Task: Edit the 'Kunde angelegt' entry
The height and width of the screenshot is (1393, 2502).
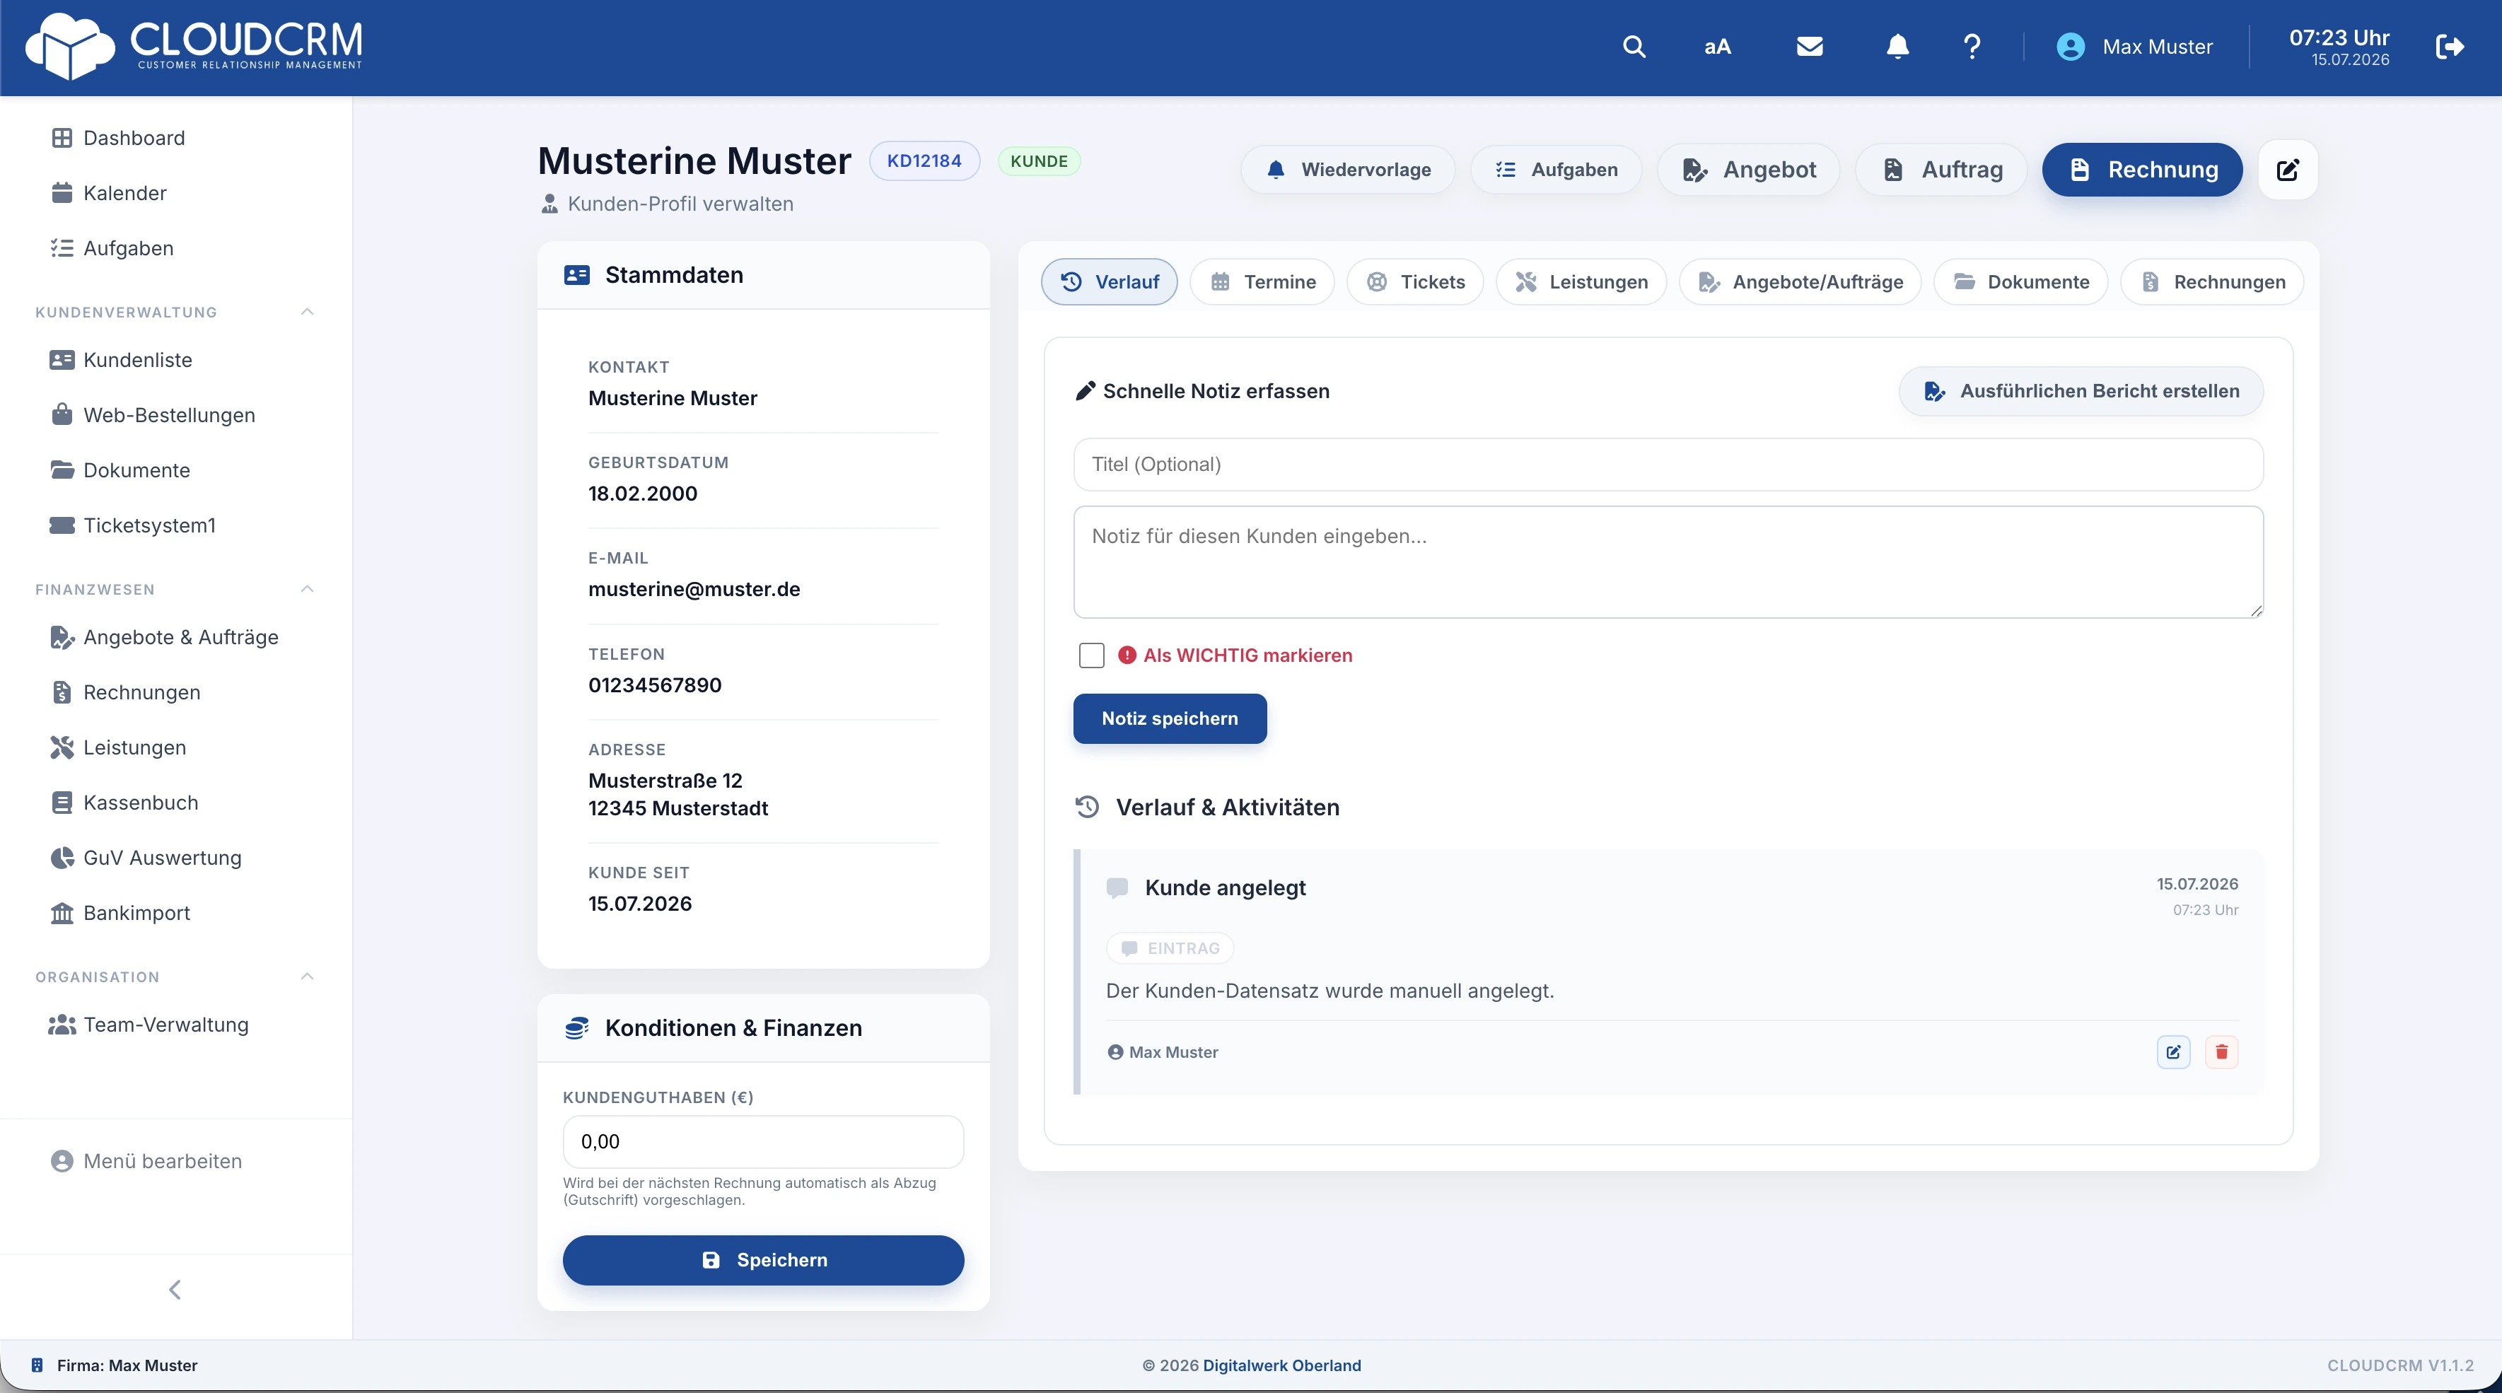Action: (2174, 1052)
